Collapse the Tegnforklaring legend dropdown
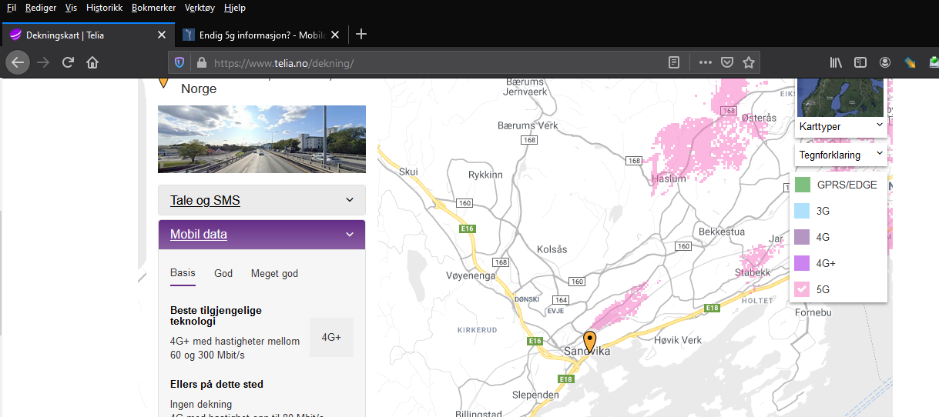Screen dimensions: 939x417 tap(840, 155)
